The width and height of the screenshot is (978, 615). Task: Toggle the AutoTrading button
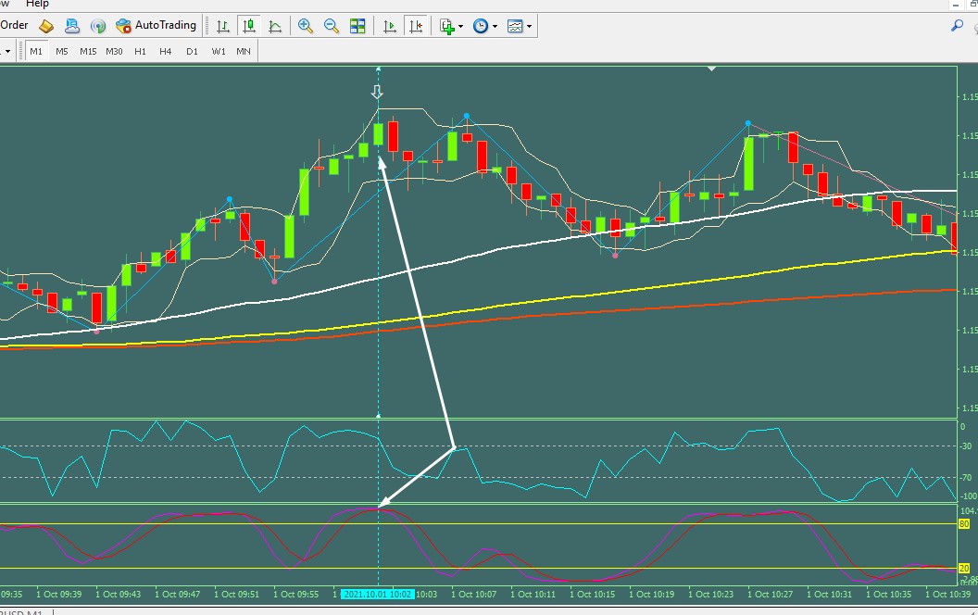pos(157,26)
